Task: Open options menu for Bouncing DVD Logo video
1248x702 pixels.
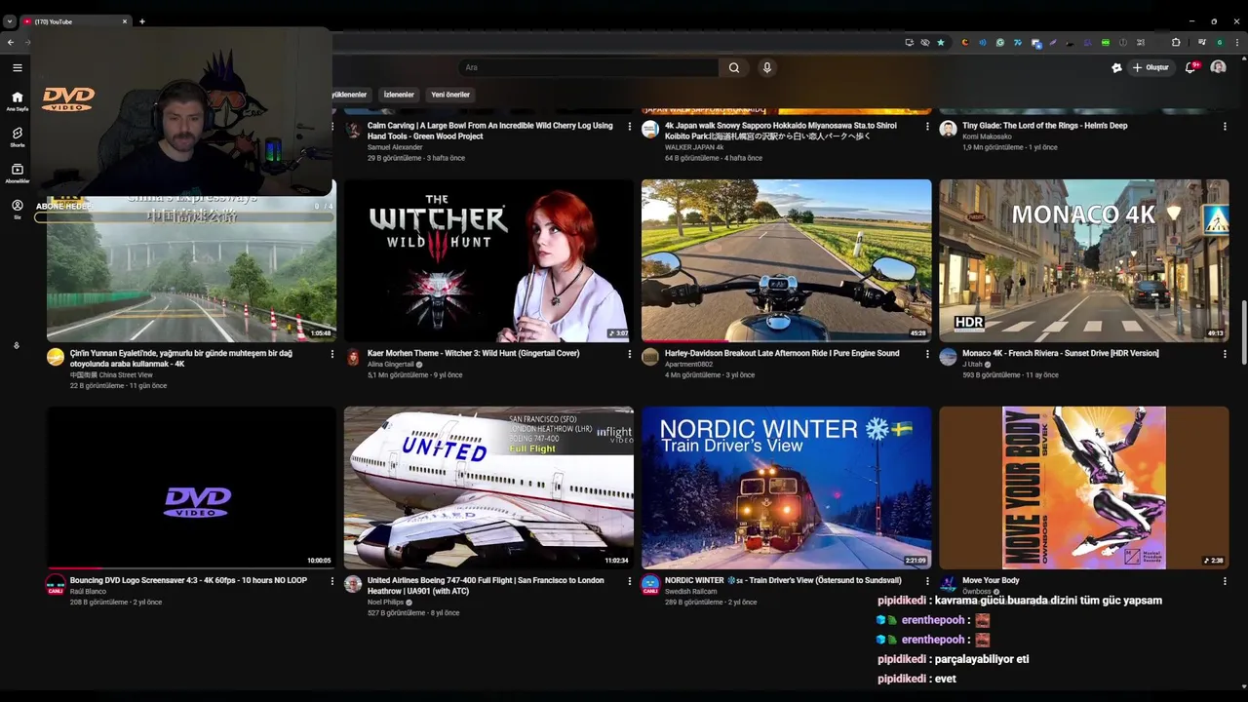Action: (331, 581)
